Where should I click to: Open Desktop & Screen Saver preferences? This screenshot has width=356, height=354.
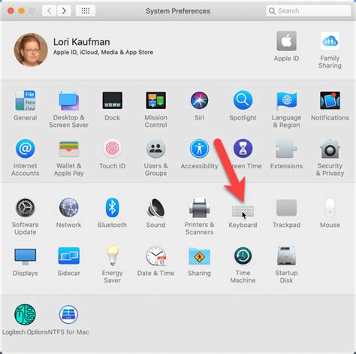tap(68, 101)
